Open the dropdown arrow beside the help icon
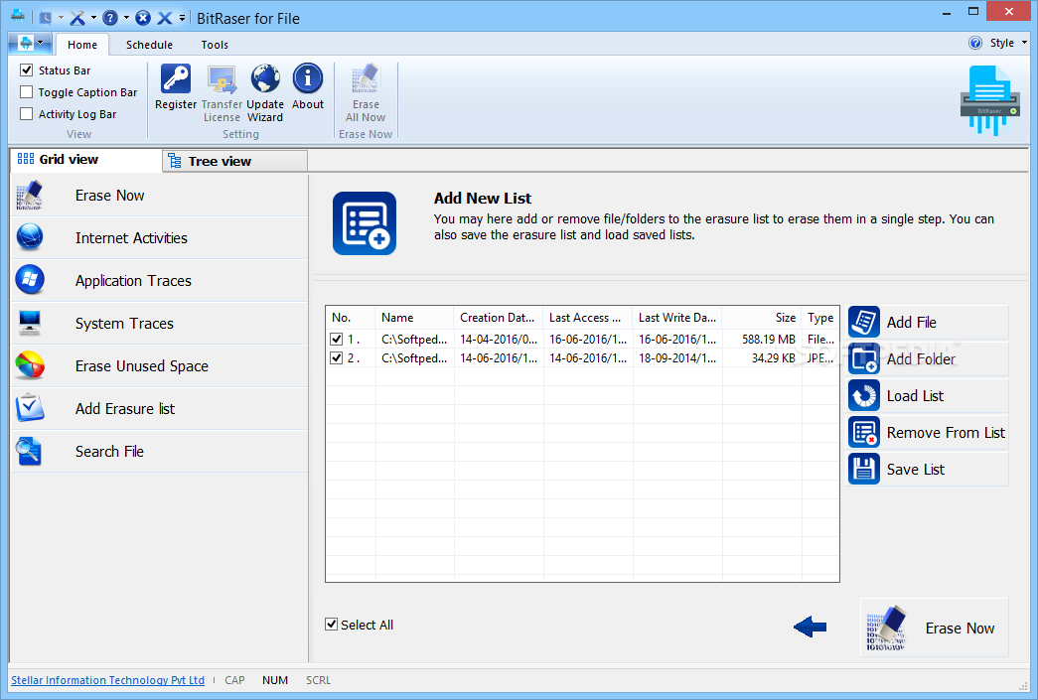Viewport: 1038px width, 700px height. pyautogui.click(x=126, y=18)
